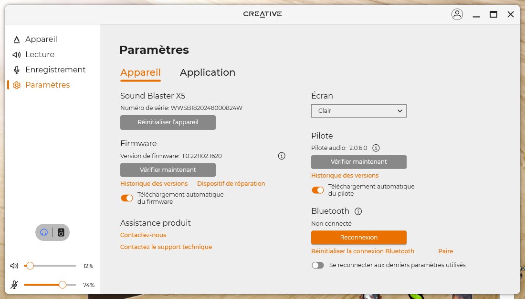This screenshot has width=525, height=299.
Task: Unmute the microphone icon
Action: click(14, 285)
